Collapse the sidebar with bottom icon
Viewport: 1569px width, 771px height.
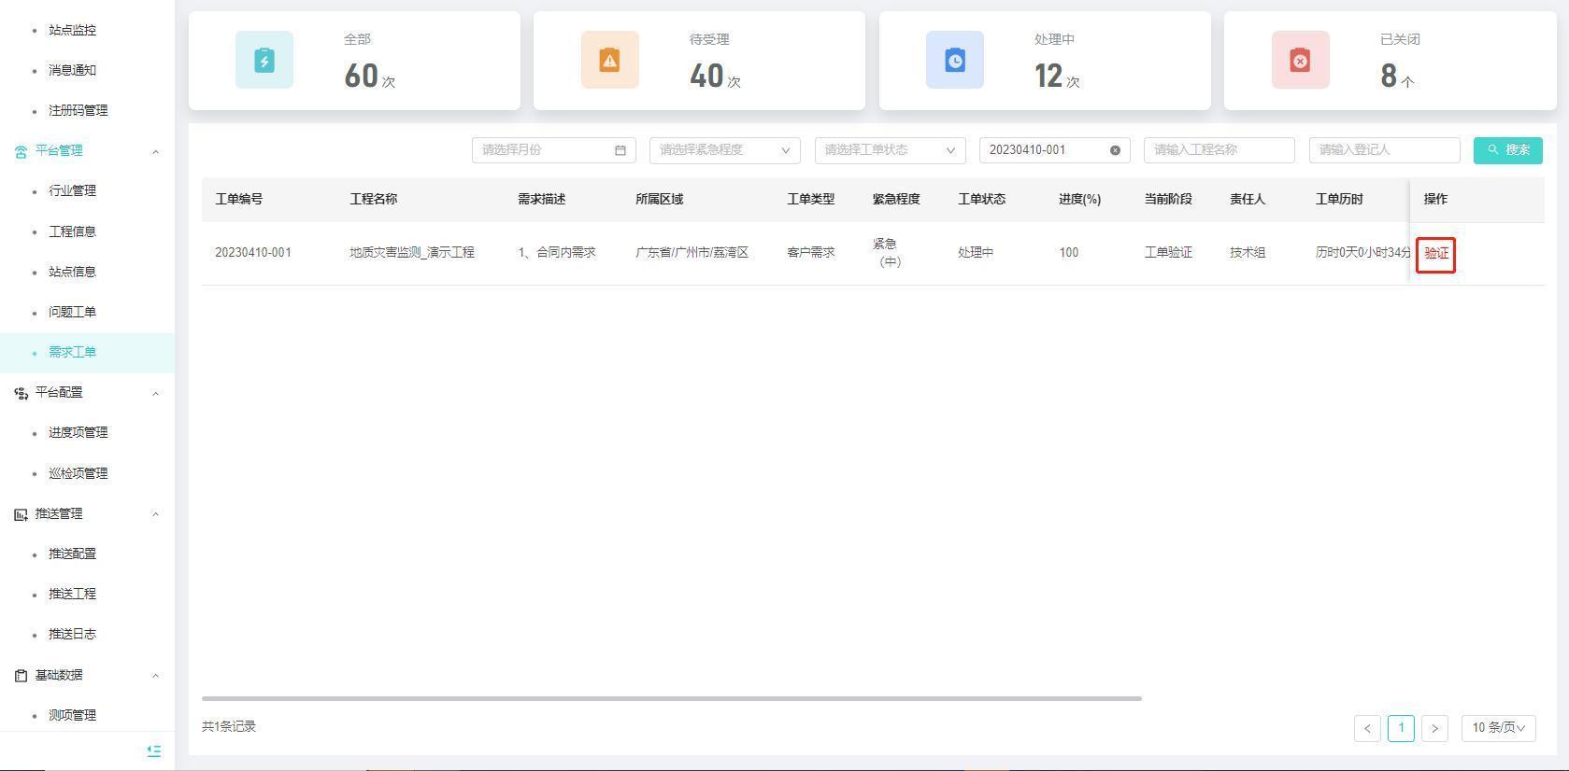click(x=154, y=750)
